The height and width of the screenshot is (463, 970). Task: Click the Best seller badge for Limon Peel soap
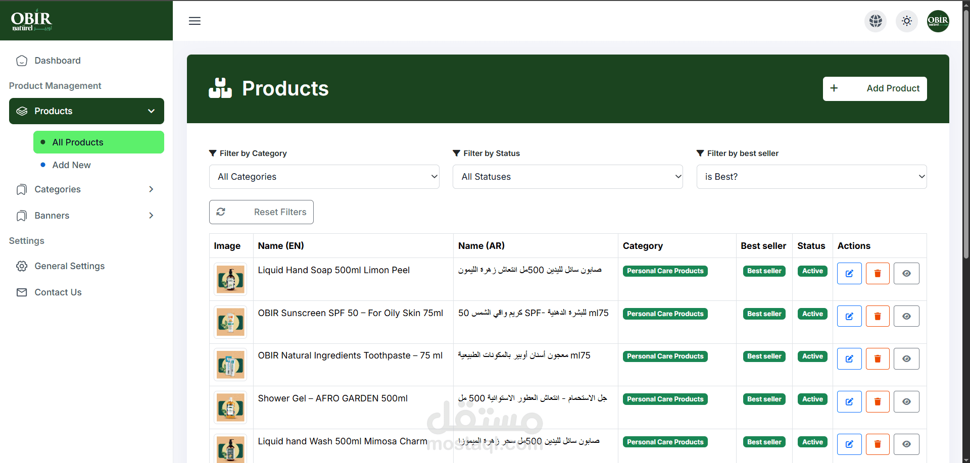point(764,271)
